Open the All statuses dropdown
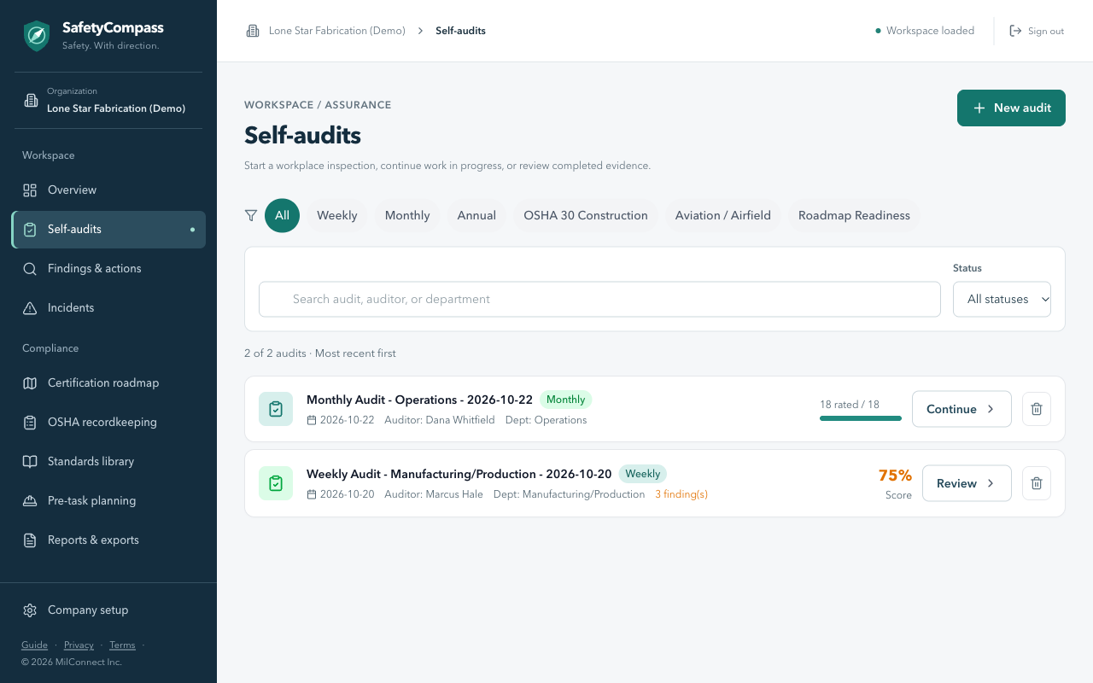1093x683 pixels. 1002,300
